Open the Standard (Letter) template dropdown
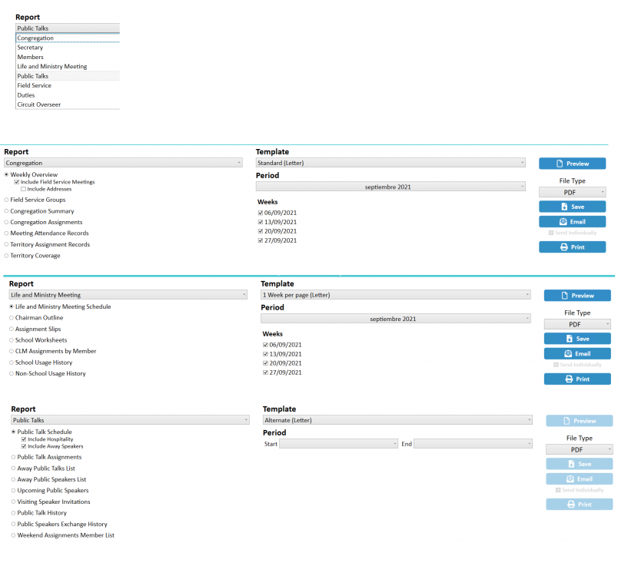 coord(390,163)
